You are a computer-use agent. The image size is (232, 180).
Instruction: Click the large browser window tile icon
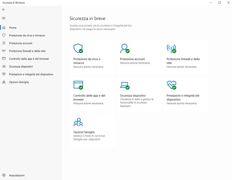(x=78, y=85)
